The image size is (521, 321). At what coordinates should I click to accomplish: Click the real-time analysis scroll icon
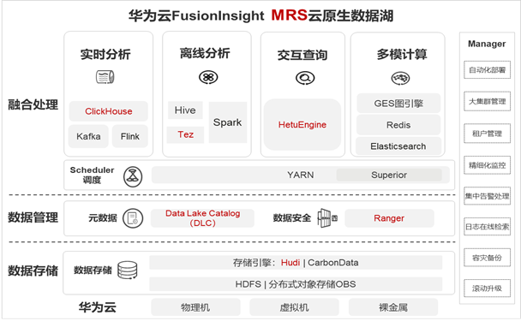tap(105, 77)
